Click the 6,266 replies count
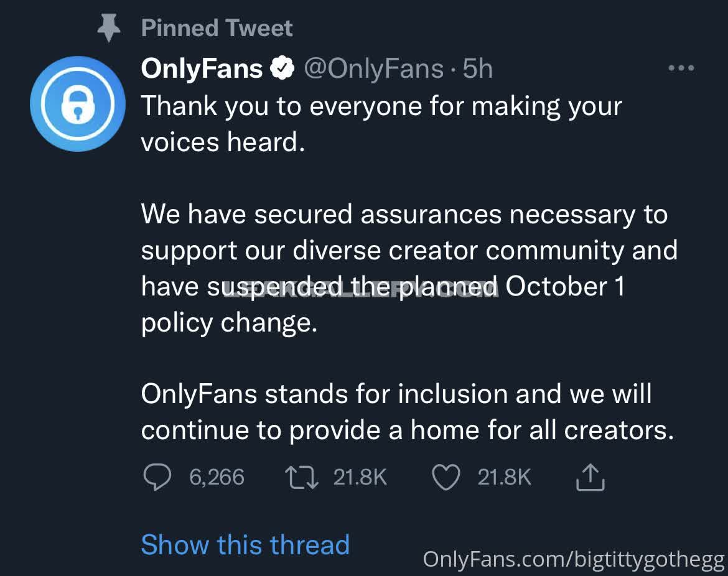The image size is (728, 576). [x=217, y=478]
